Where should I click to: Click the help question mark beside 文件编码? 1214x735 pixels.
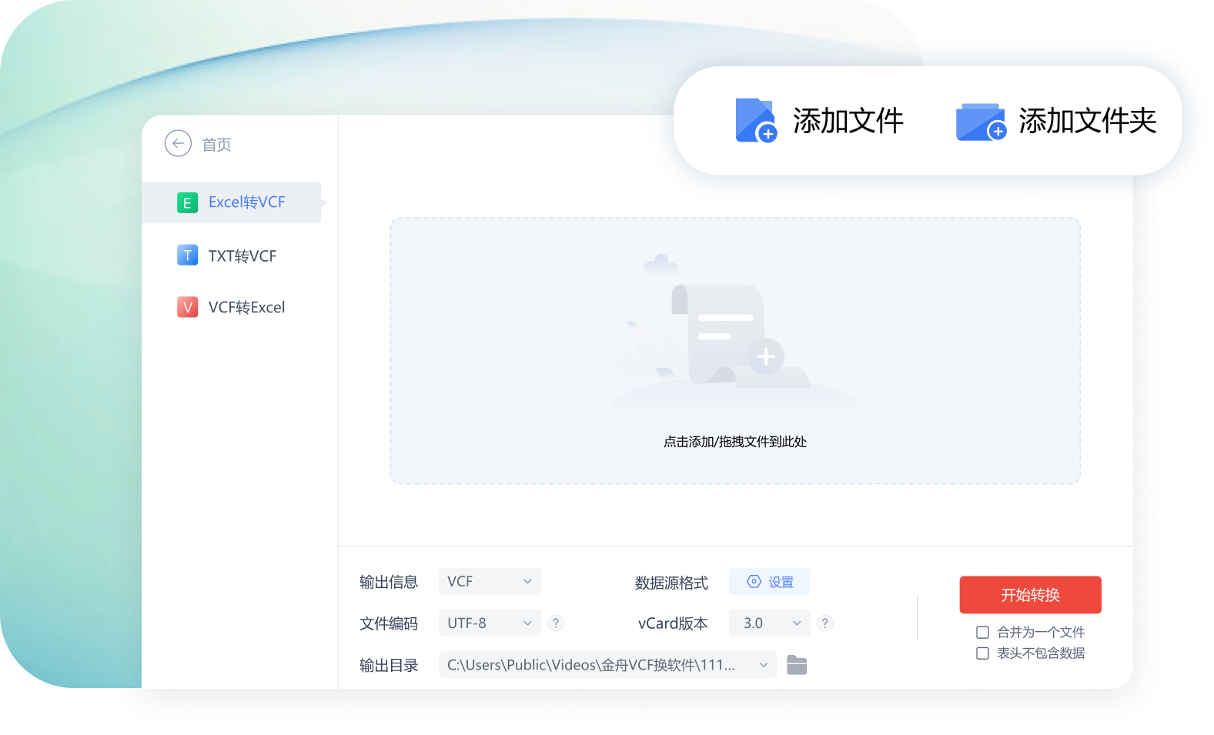pyautogui.click(x=556, y=623)
